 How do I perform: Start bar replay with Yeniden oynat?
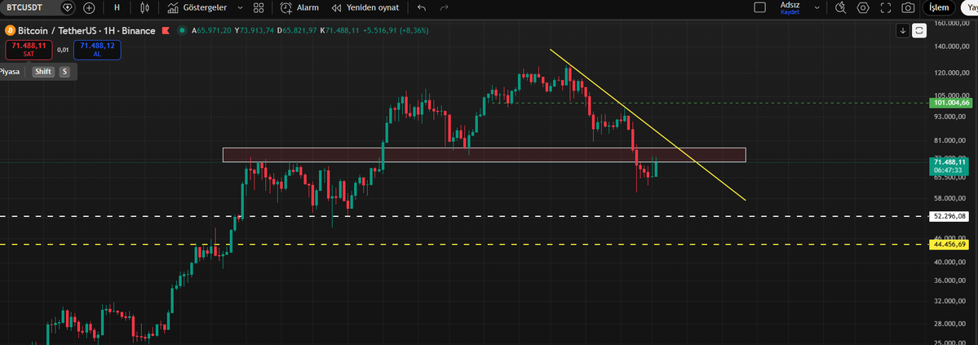(x=365, y=7)
